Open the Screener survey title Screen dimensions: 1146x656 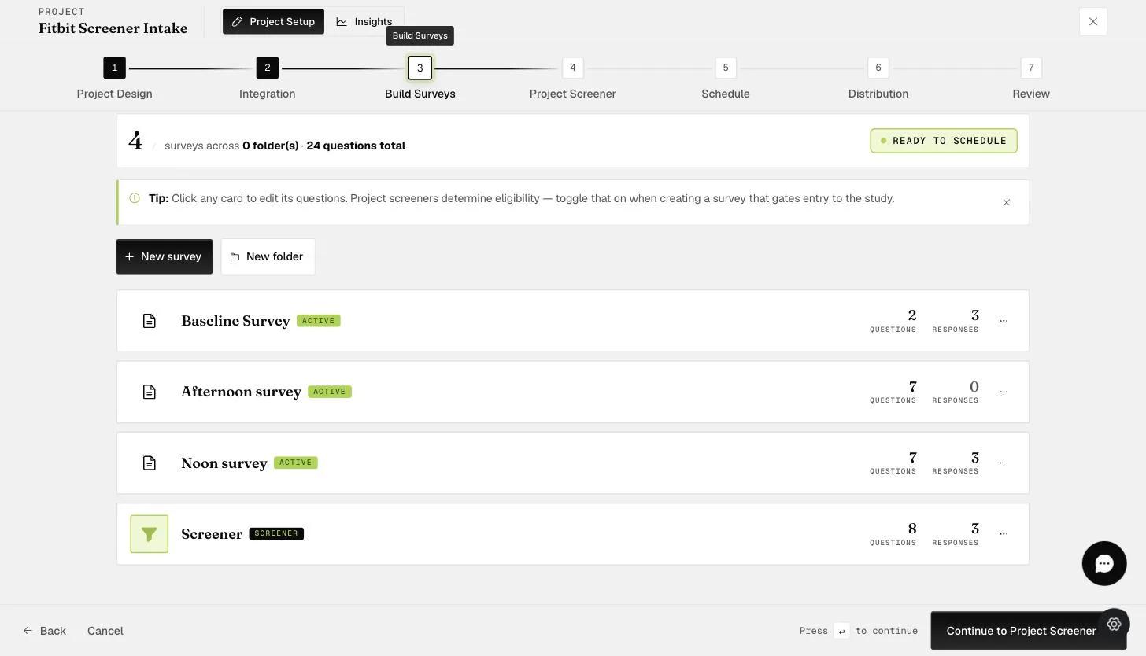(212, 534)
